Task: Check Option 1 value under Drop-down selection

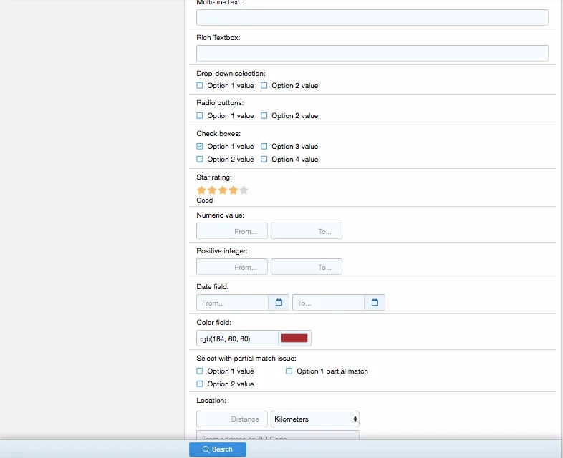Action: point(200,85)
